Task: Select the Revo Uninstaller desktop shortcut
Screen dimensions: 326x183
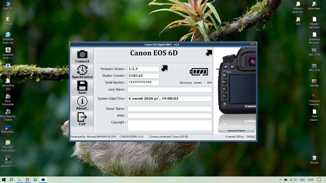Action: pyautogui.click(x=8, y=100)
